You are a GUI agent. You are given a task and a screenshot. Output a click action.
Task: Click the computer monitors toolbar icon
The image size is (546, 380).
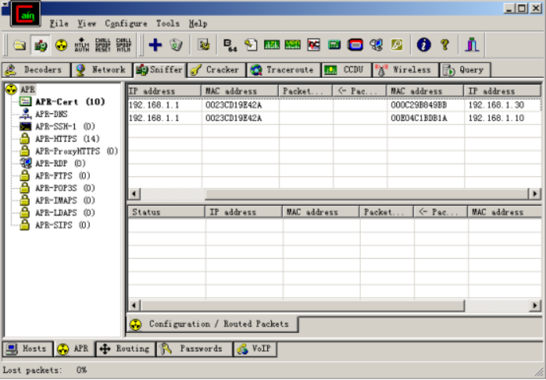(376, 45)
